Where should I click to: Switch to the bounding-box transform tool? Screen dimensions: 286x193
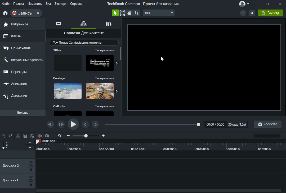122,13
